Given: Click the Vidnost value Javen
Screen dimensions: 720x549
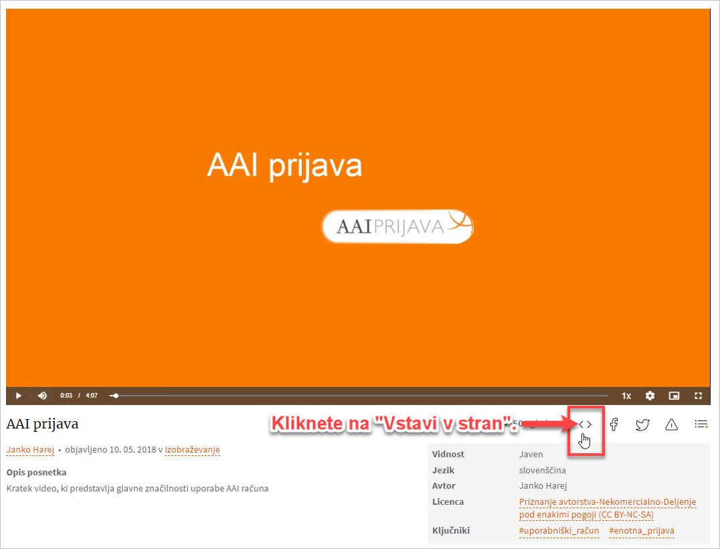Looking at the screenshot, I should point(531,455).
